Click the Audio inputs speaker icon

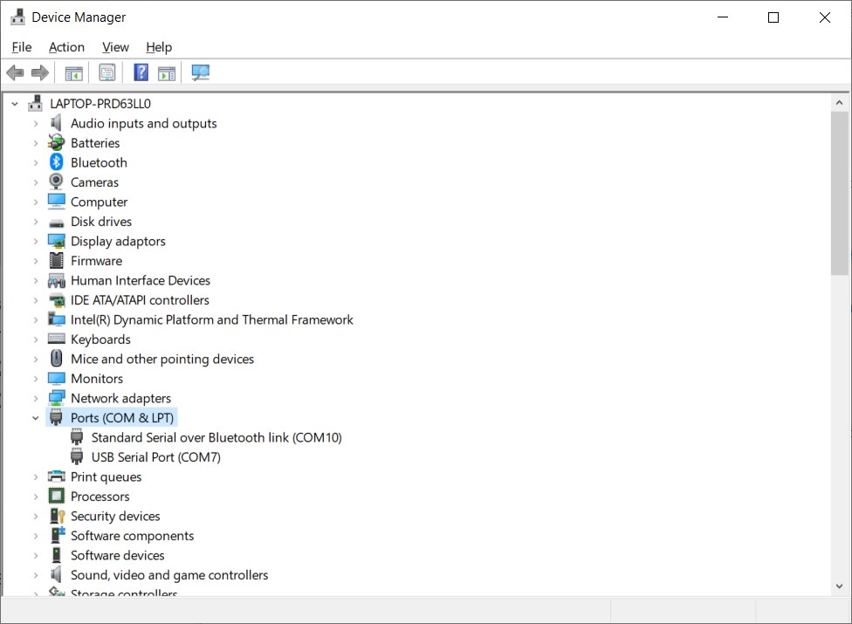pyautogui.click(x=56, y=123)
